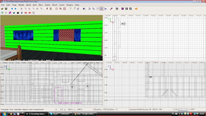Viewport: 206px width, 116px height.
Task: Redo with the right blue arrow
Action: tap(16, 9)
